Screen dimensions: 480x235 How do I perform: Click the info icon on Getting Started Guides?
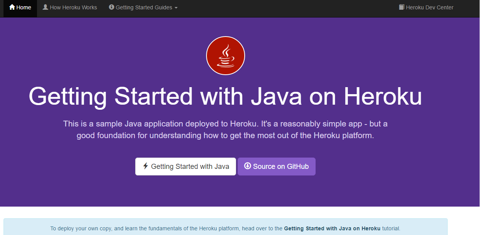click(x=111, y=7)
